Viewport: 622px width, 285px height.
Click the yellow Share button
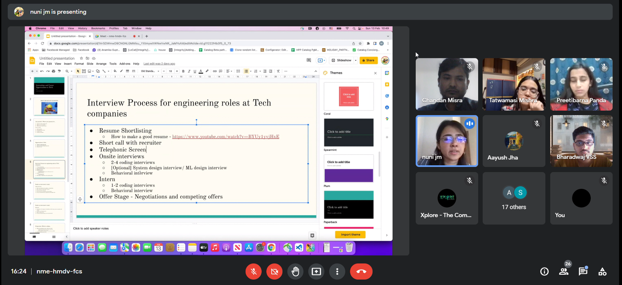pos(368,60)
